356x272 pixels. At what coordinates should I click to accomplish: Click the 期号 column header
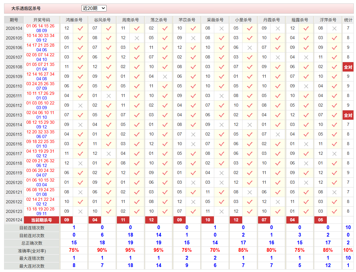pos(14,20)
